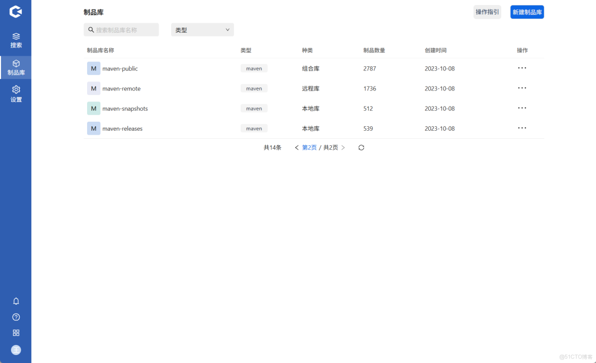This screenshot has height=363, width=596.
Task: Open the actions menu for maven-snapshots
Action: coord(522,108)
